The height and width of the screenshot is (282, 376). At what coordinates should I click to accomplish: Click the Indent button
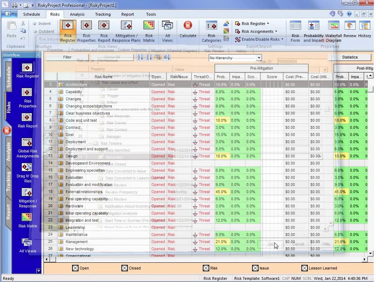[42, 23]
